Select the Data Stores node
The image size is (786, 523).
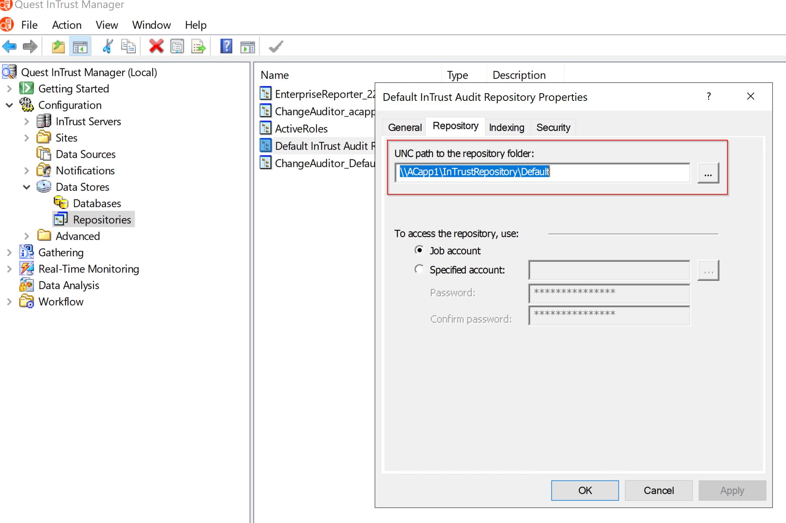83,187
